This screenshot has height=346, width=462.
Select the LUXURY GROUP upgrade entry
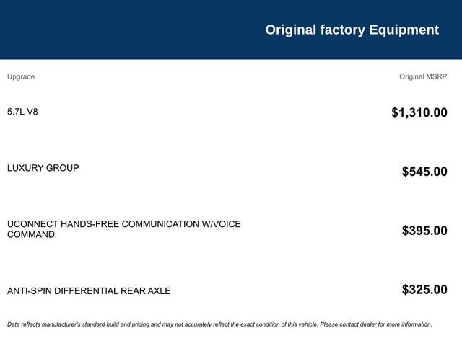[x=43, y=168]
